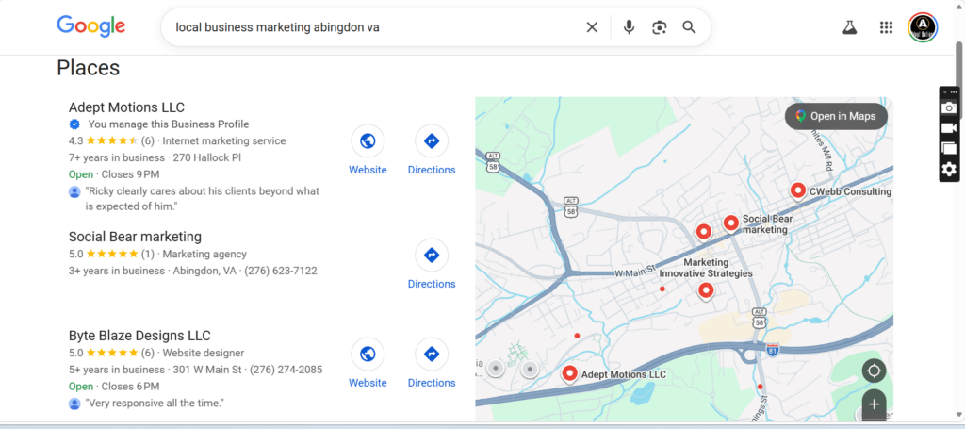
Task: Click Adept Motions 4.3 star rating
Action: 111,140
